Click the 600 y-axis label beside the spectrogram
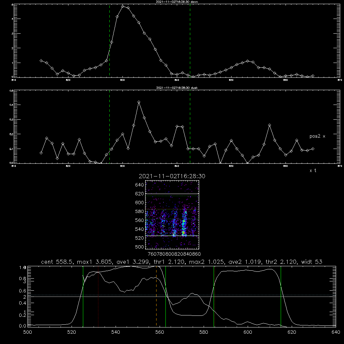The width and height of the screenshot is (344, 344). pyautogui.click(x=140, y=203)
